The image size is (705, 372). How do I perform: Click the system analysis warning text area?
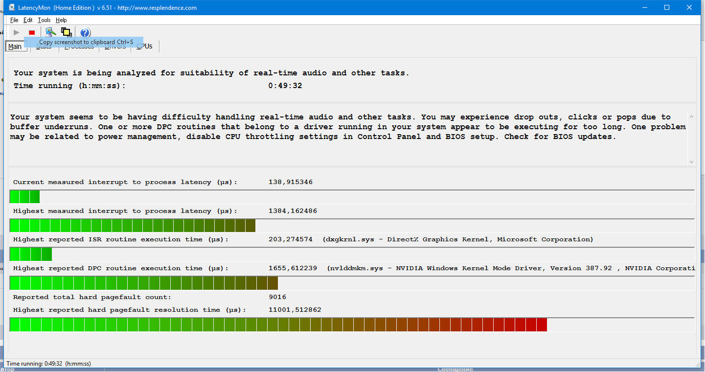coord(348,126)
